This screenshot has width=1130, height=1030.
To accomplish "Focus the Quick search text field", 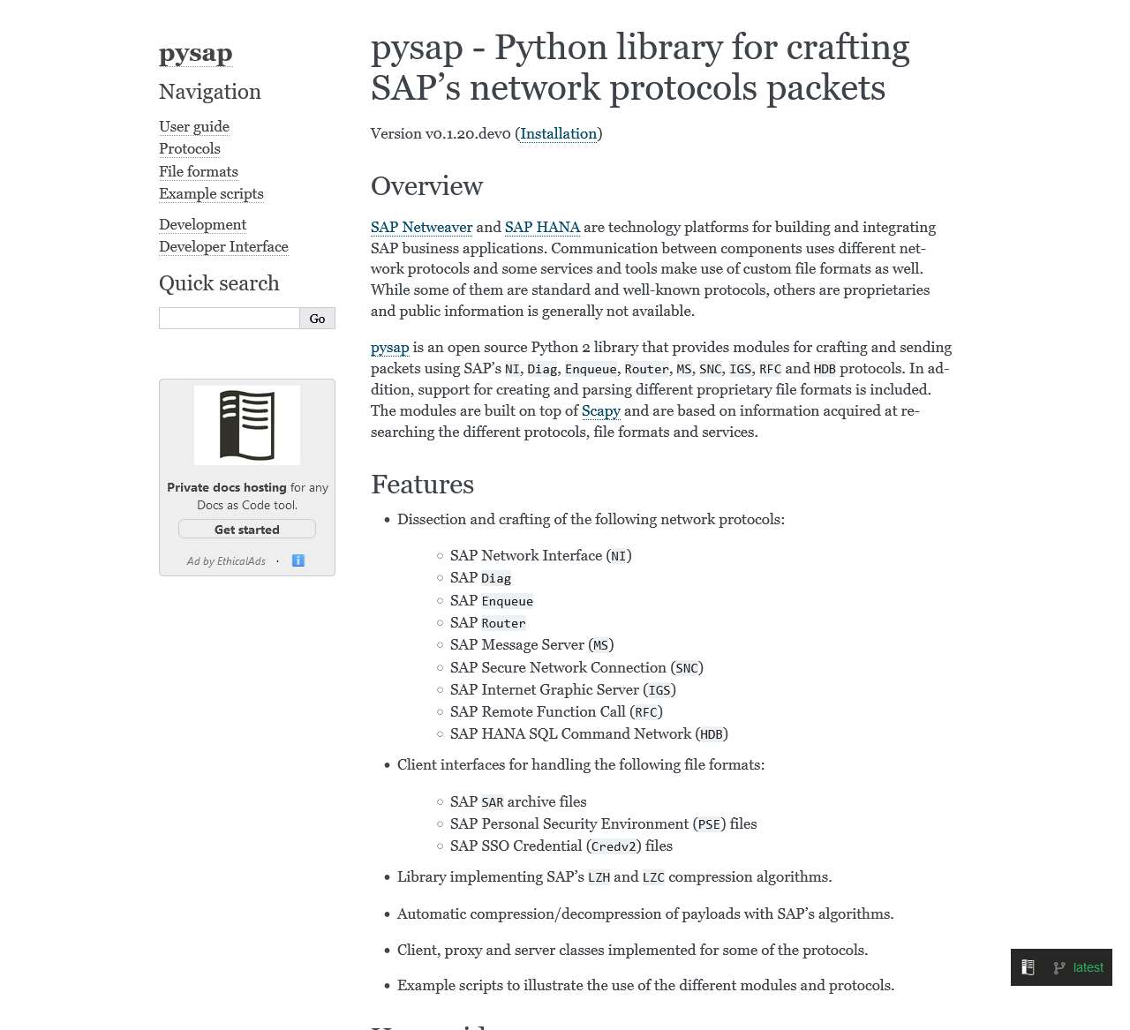I will [x=230, y=319].
